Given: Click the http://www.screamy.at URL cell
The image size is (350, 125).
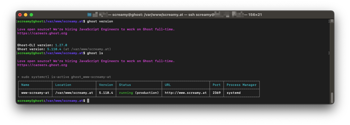Looking at the screenshot, I should pyautogui.click(x=186, y=93).
